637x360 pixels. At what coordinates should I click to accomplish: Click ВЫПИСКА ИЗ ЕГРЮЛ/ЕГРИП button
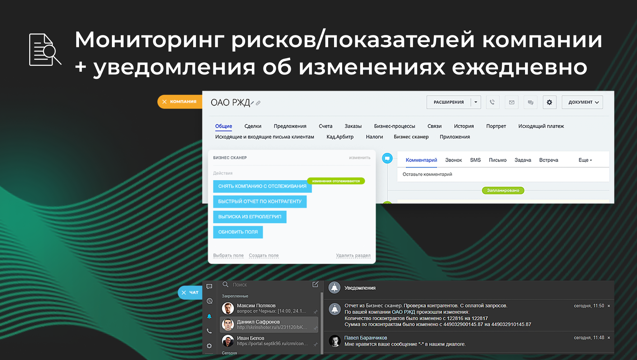coord(249,217)
